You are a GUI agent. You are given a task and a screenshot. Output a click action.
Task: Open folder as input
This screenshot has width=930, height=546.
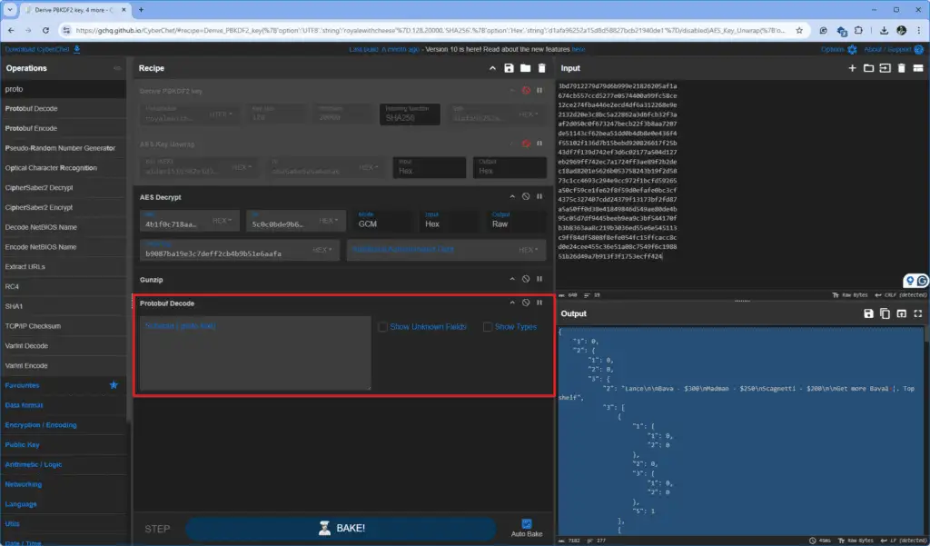(x=868, y=68)
